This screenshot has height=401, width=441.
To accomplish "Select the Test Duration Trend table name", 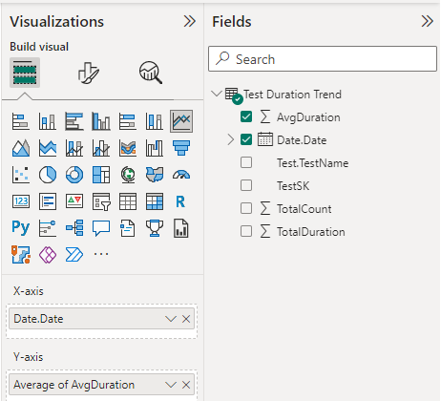I will coord(292,95).
